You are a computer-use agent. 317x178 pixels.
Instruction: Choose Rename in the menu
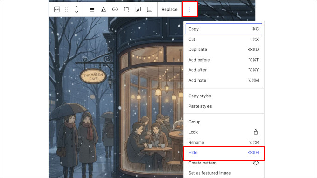pos(224,142)
